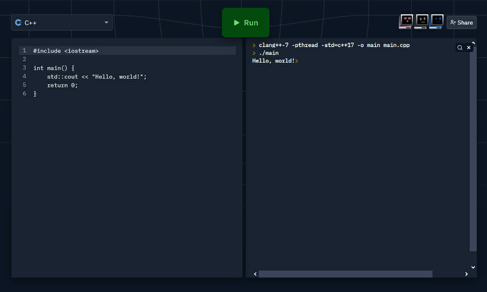Place cursor on #include <iostream> line
This screenshot has width=487, height=292.
click(x=66, y=51)
